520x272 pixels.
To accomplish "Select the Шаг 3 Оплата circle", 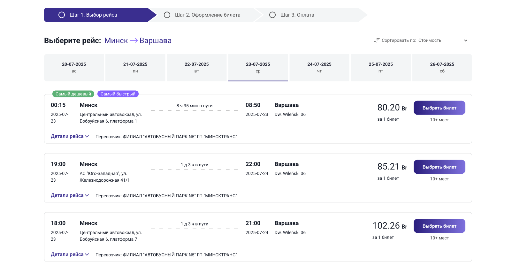I will tap(272, 15).
